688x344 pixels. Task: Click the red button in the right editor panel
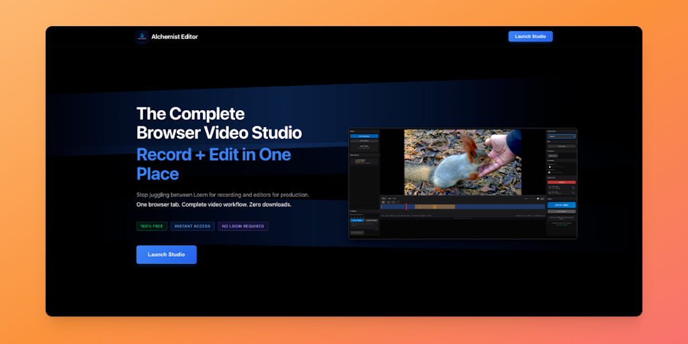tap(561, 181)
